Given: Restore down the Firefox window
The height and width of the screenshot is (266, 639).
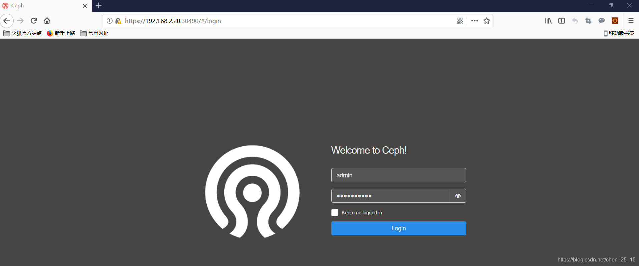Looking at the screenshot, I should point(611,5).
